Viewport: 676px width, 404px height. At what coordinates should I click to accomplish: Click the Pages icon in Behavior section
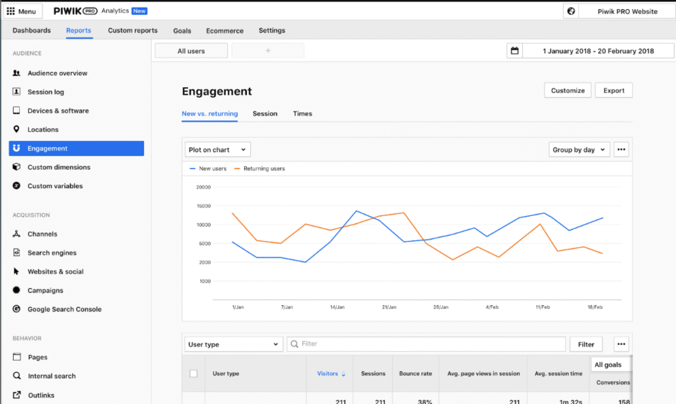(x=17, y=357)
